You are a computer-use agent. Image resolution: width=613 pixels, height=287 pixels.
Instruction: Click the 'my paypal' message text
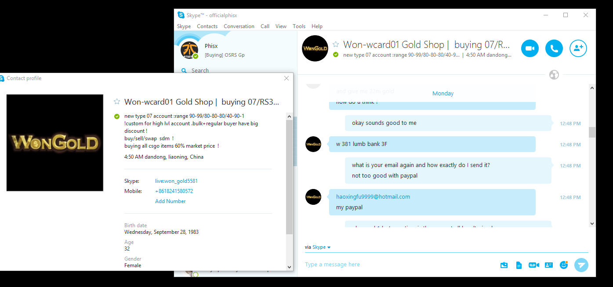[x=349, y=207]
